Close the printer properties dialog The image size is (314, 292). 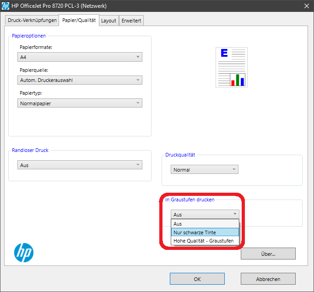307,6
